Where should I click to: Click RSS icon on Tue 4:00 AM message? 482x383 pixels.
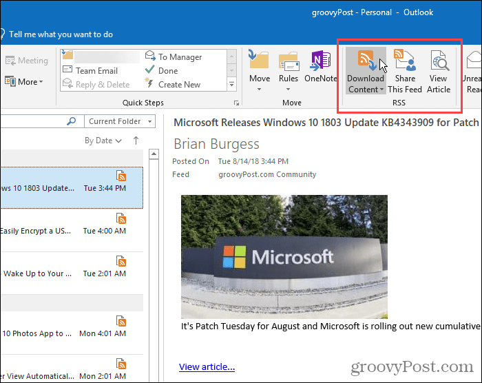121,218
